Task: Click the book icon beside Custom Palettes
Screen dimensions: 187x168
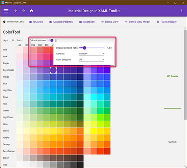Action: coord(51,22)
